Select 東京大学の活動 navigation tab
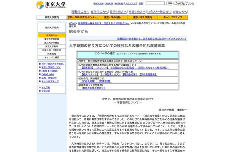The width and height of the screenshot is (232, 152). (112, 17)
